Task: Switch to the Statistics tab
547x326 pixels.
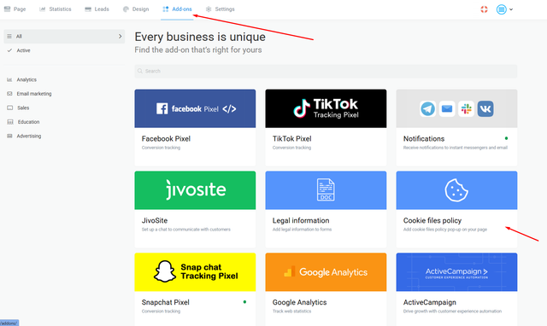Action: click(x=56, y=9)
